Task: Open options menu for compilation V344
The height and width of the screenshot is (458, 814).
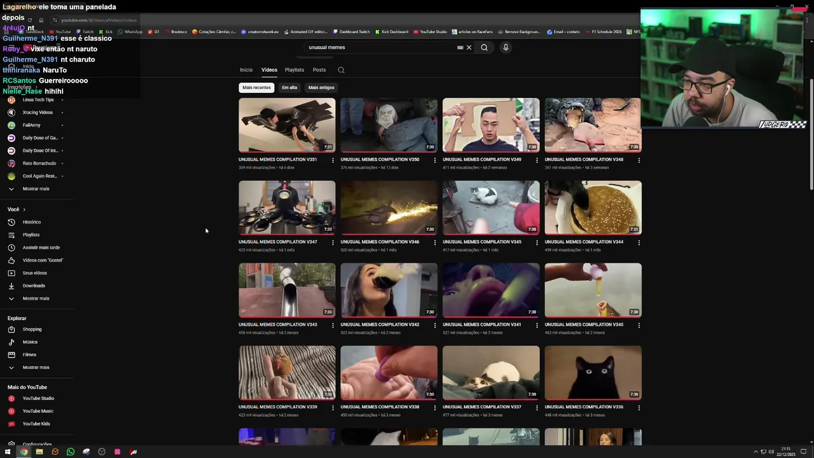Action: pos(639,242)
